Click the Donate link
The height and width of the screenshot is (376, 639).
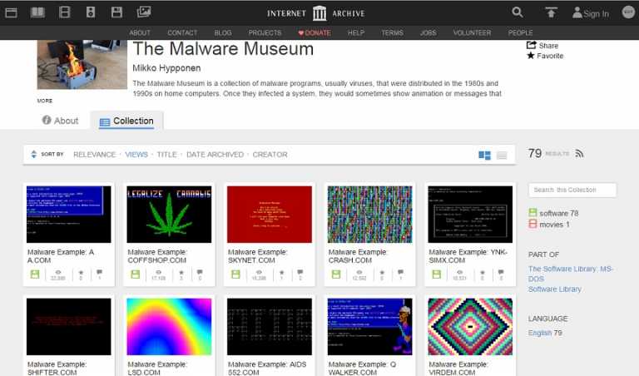pos(315,32)
